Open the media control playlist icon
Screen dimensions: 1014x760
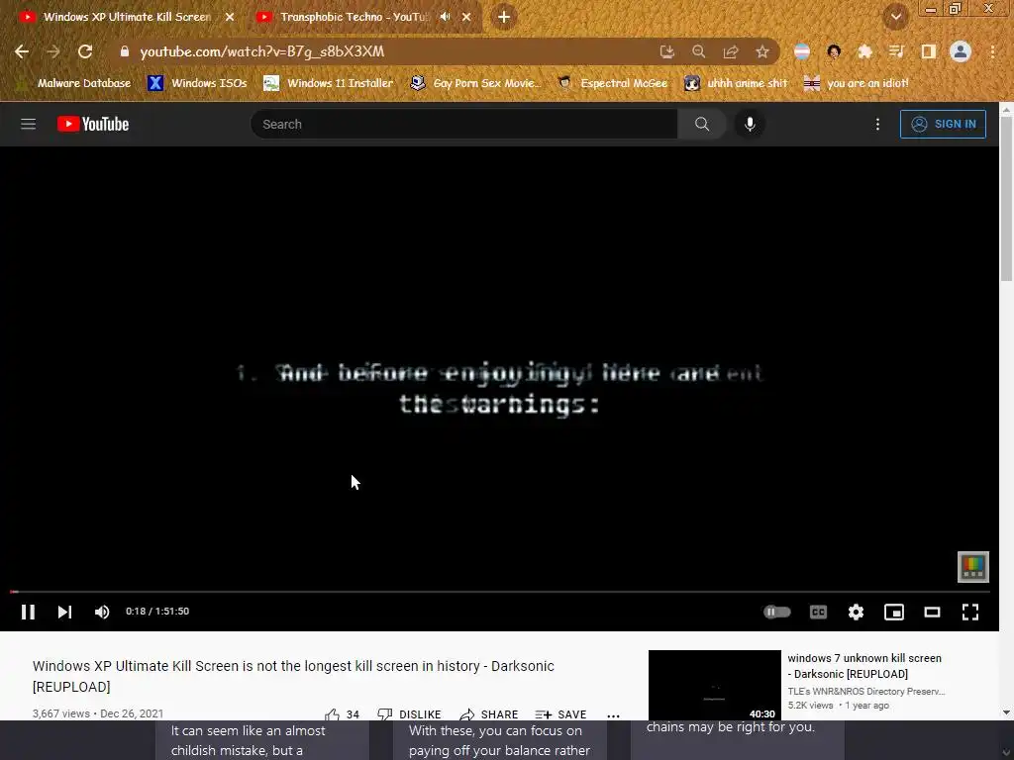pyautogui.click(x=896, y=51)
